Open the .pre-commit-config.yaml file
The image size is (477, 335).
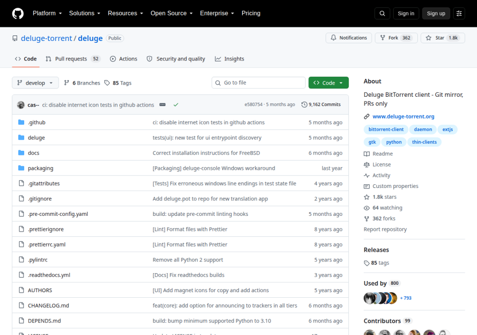[x=58, y=214]
